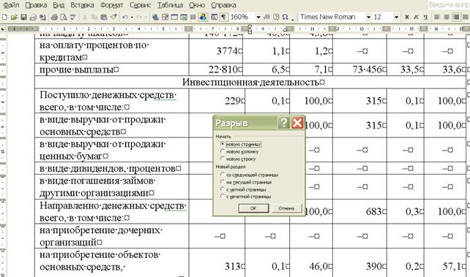Align text to the right

456,18
